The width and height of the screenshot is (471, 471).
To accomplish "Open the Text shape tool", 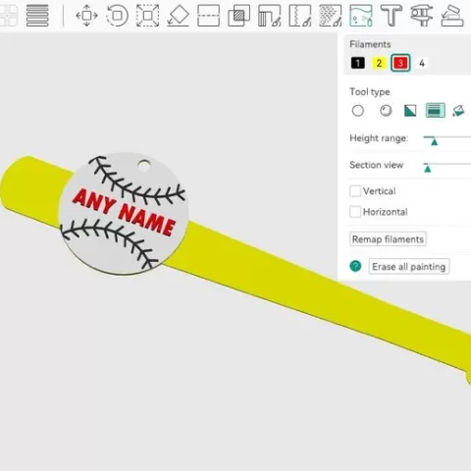I will pos(392,16).
